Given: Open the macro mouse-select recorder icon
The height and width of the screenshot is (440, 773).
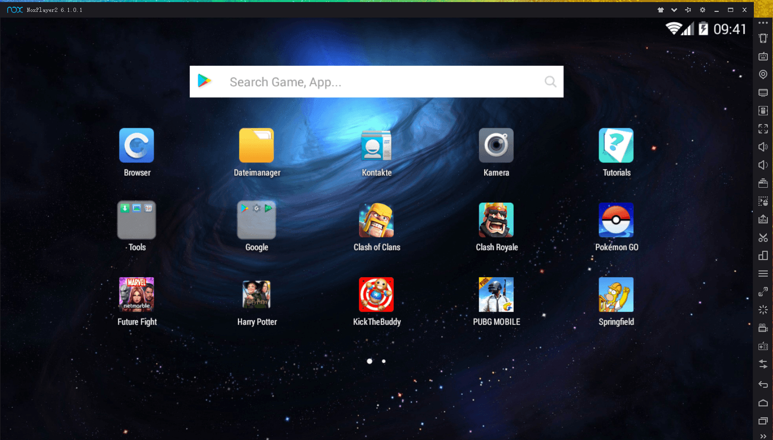Looking at the screenshot, I should (x=763, y=201).
